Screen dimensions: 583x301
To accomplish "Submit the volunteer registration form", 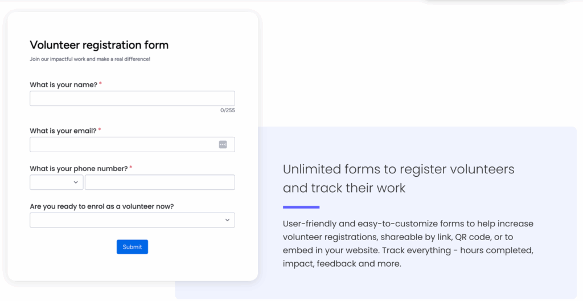I will tap(132, 247).
